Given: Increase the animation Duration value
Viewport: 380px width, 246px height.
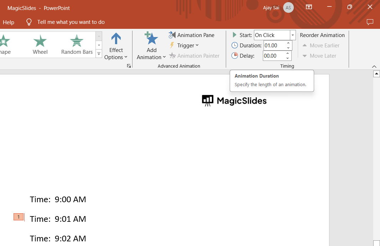Looking at the screenshot, I should (288, 43).
